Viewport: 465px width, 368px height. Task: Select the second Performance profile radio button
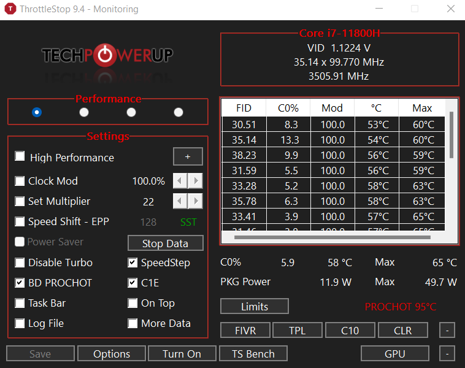[84, 112]
